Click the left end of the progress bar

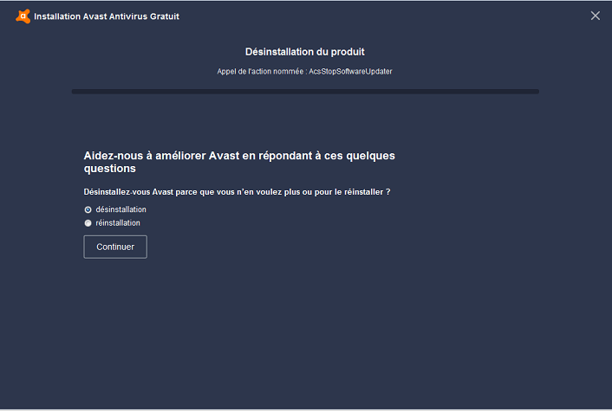coord(76,91)
